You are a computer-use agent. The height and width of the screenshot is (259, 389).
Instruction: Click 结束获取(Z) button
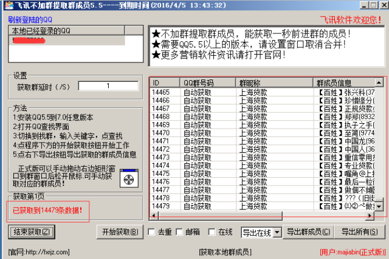pos(32,232)
